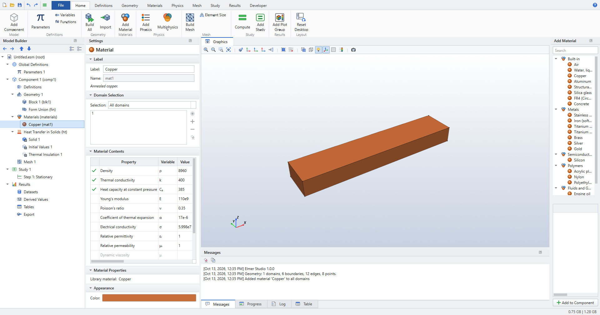Open the Selection dropdown showing All domains

(152, 105)
